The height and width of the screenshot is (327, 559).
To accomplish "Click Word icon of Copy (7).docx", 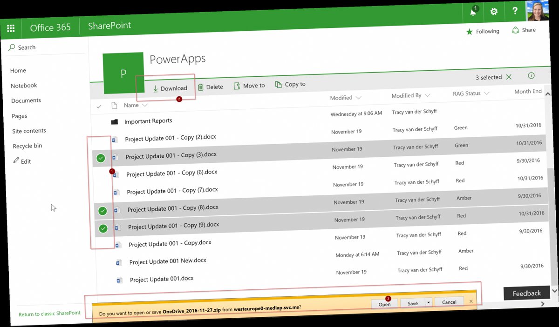I will pyautogui.click(x=117, y=192).
